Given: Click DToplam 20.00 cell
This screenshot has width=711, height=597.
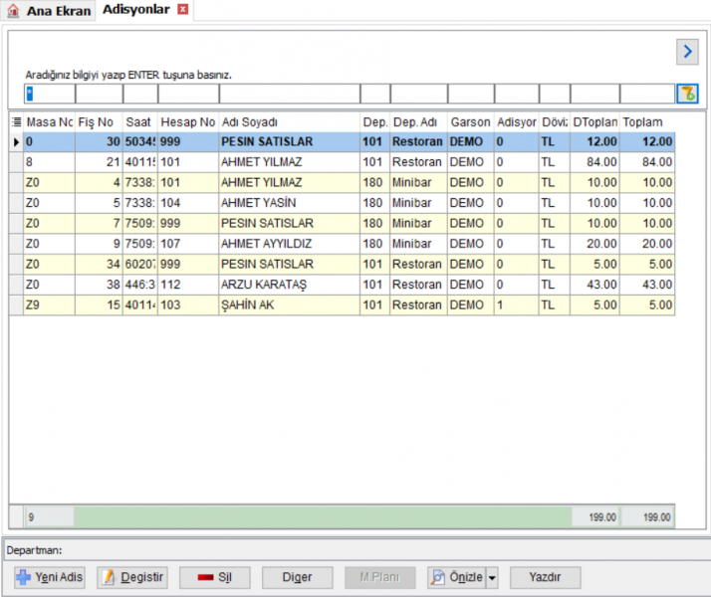Looking at the screenshot, I should [594, 244].
